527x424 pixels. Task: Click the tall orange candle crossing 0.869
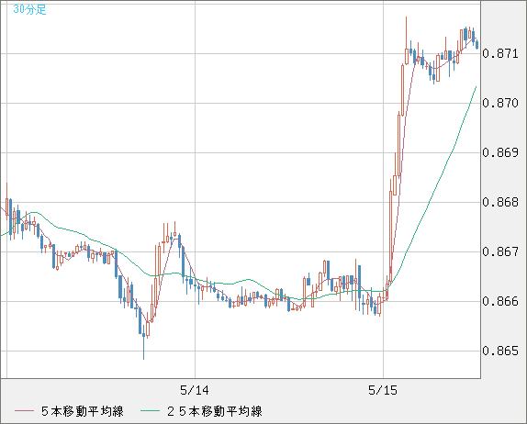click(399, 145)
